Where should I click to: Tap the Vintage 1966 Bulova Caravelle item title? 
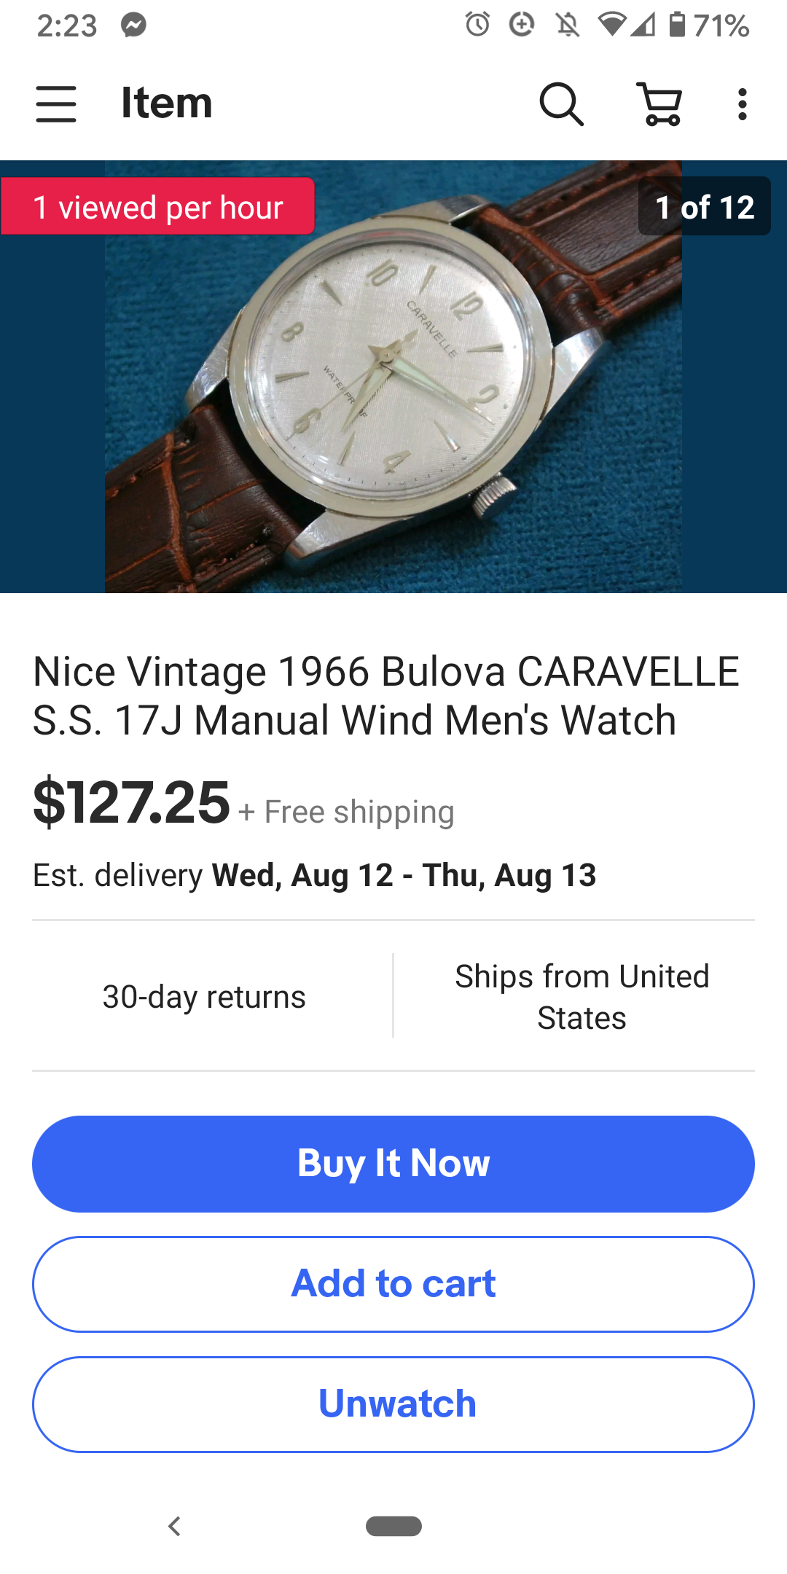tap(386, 695)
